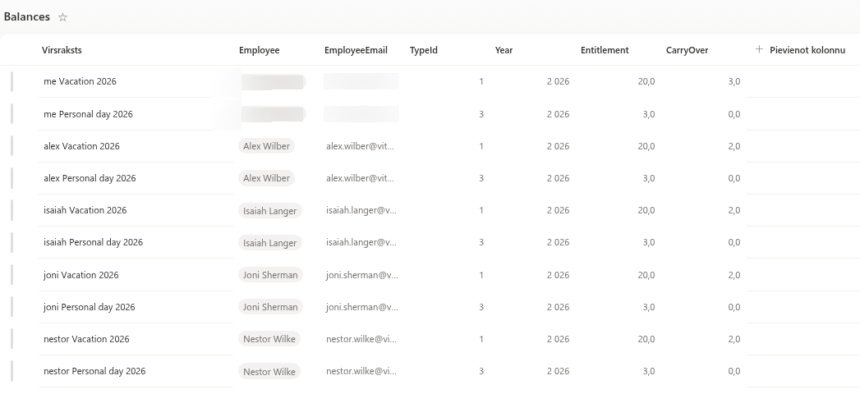Screen dimensions: 860x394
Task: Click Joni Sherman chip in joni Personal day row
Action: pos(270,307)
